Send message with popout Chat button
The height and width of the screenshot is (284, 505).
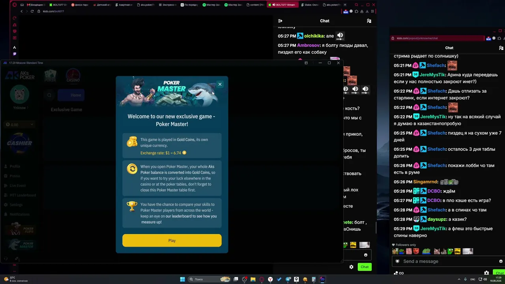pos(499,273)
